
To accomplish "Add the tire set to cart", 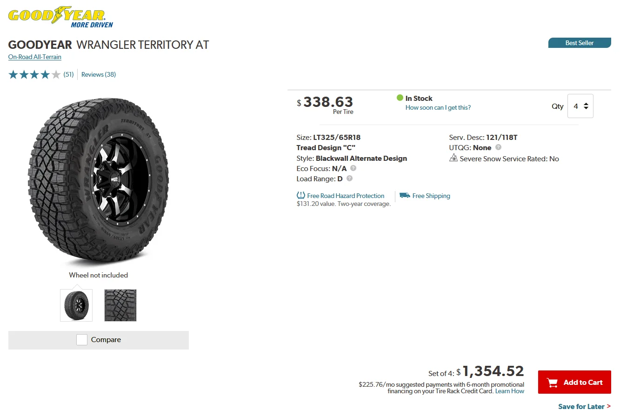I will (574, 382).
